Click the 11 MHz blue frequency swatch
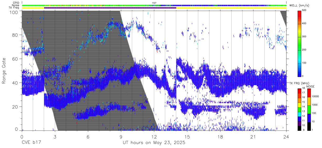322x148 pixels. (x=299, y=119)
